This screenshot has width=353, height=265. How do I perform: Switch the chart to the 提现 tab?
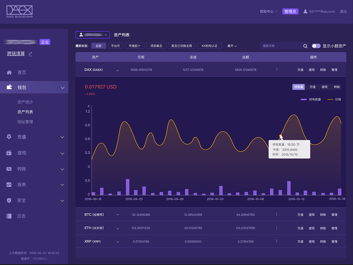tap(325, 87)
